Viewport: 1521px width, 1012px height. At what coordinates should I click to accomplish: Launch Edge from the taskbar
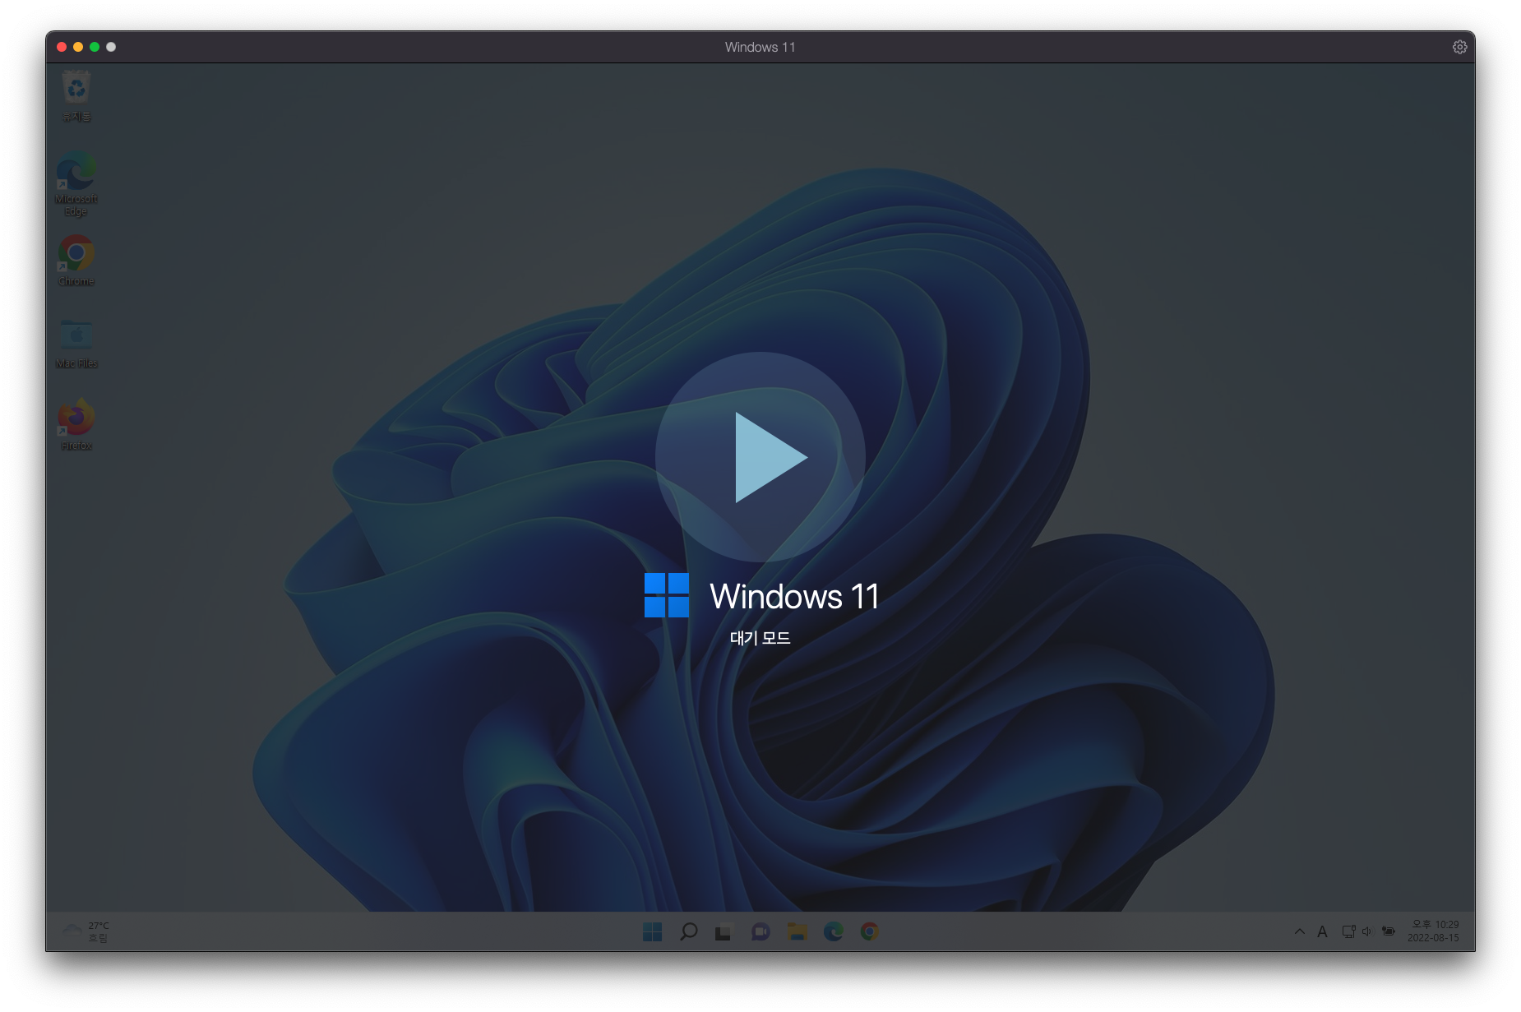point(834,931)
